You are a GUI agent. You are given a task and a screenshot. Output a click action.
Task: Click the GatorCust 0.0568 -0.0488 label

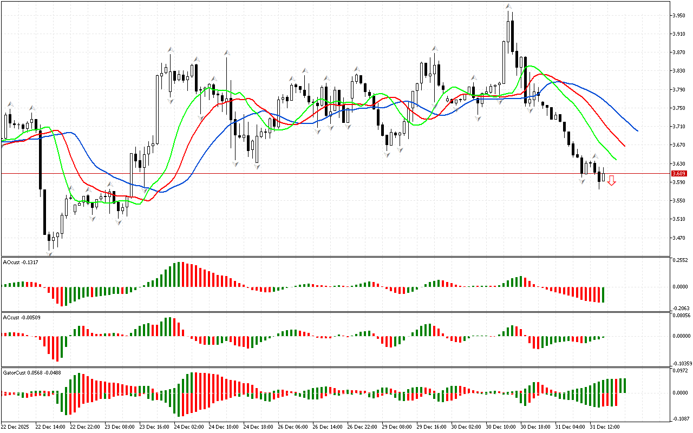coord(32,372)
